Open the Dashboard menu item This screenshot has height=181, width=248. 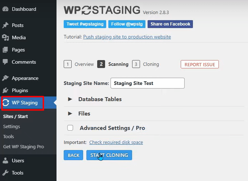pyautogui.click(x=24, y=9)
